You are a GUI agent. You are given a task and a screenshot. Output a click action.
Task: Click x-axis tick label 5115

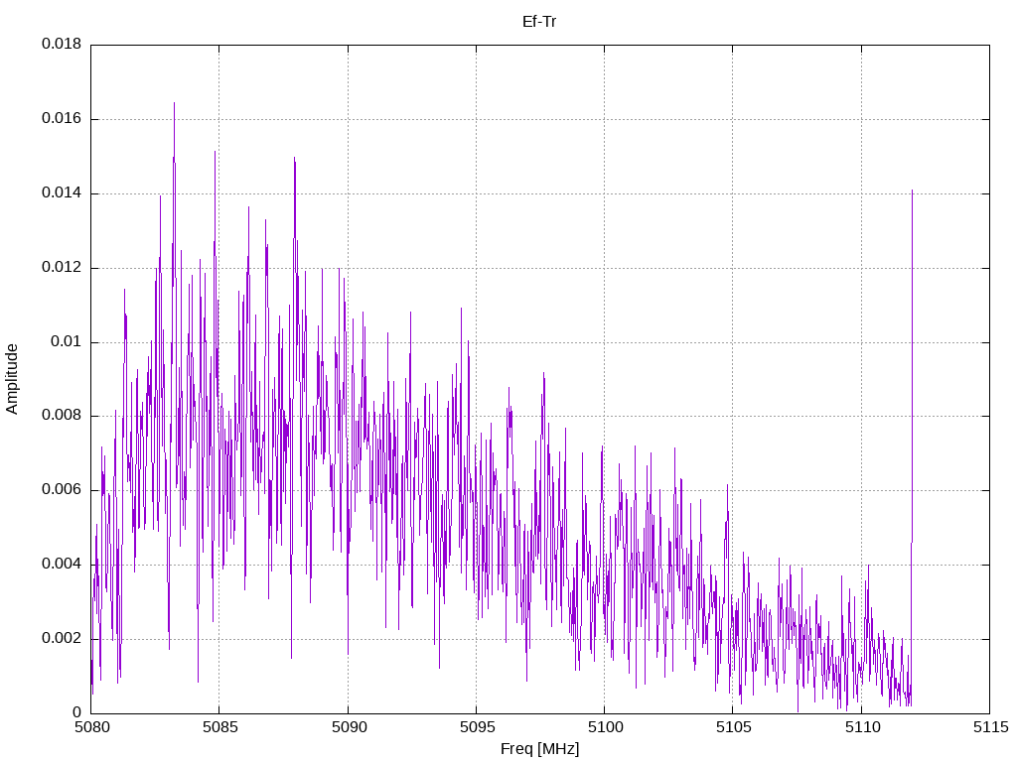coord(990,727)
